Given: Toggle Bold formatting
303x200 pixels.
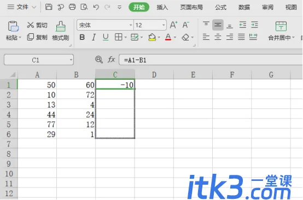Looking at the screenshot, I should coord(82,37).
